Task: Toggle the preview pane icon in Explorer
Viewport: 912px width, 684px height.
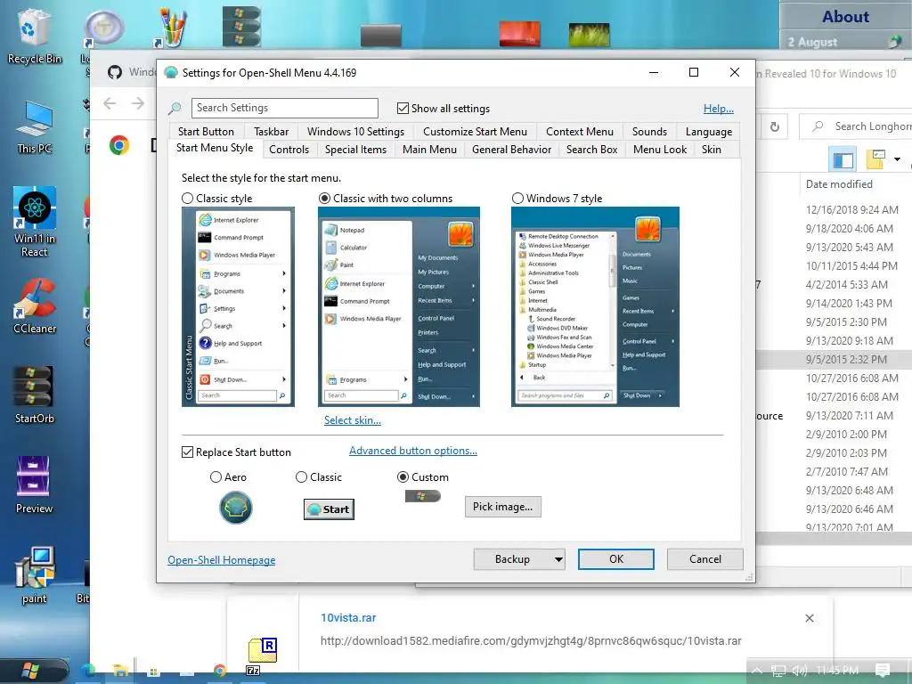Action: 843,159
